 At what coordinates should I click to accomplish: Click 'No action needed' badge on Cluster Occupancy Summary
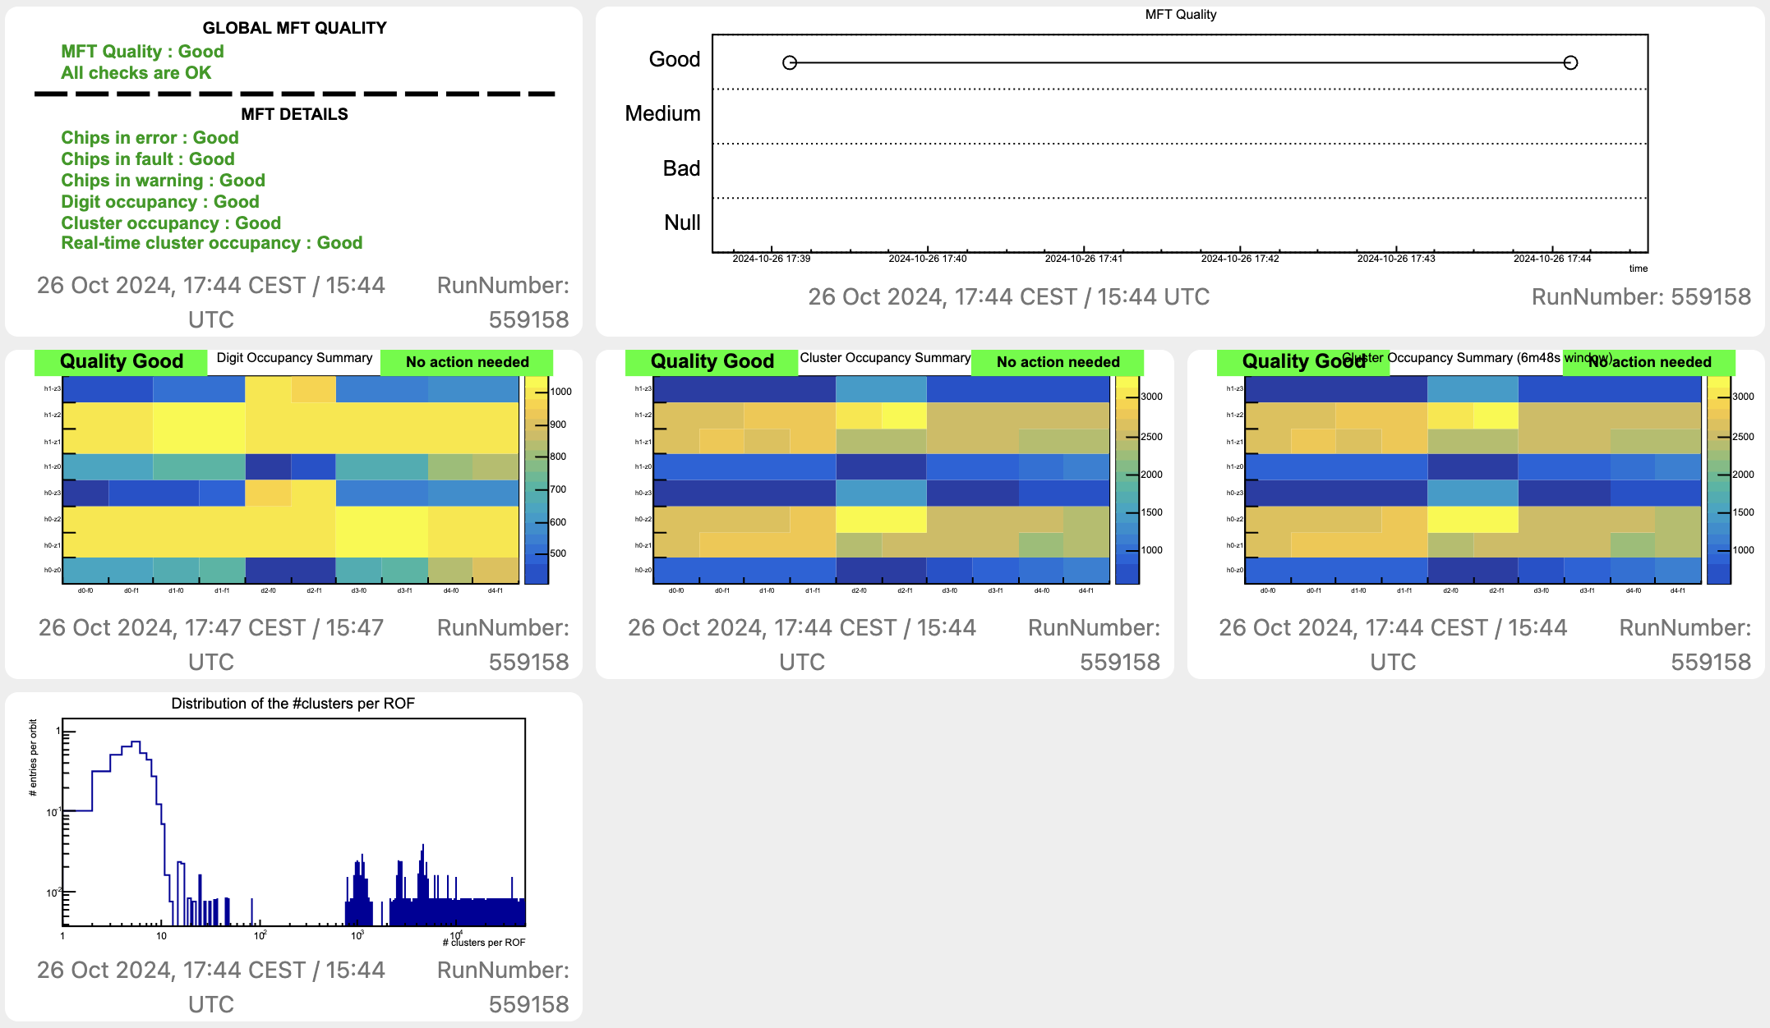1058,362
